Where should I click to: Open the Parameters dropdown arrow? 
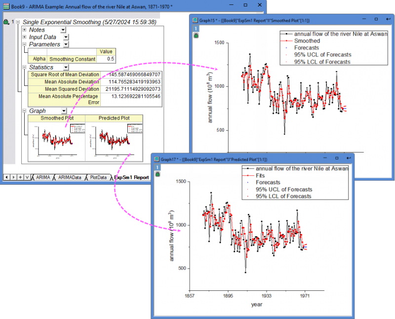coord(66,44)
